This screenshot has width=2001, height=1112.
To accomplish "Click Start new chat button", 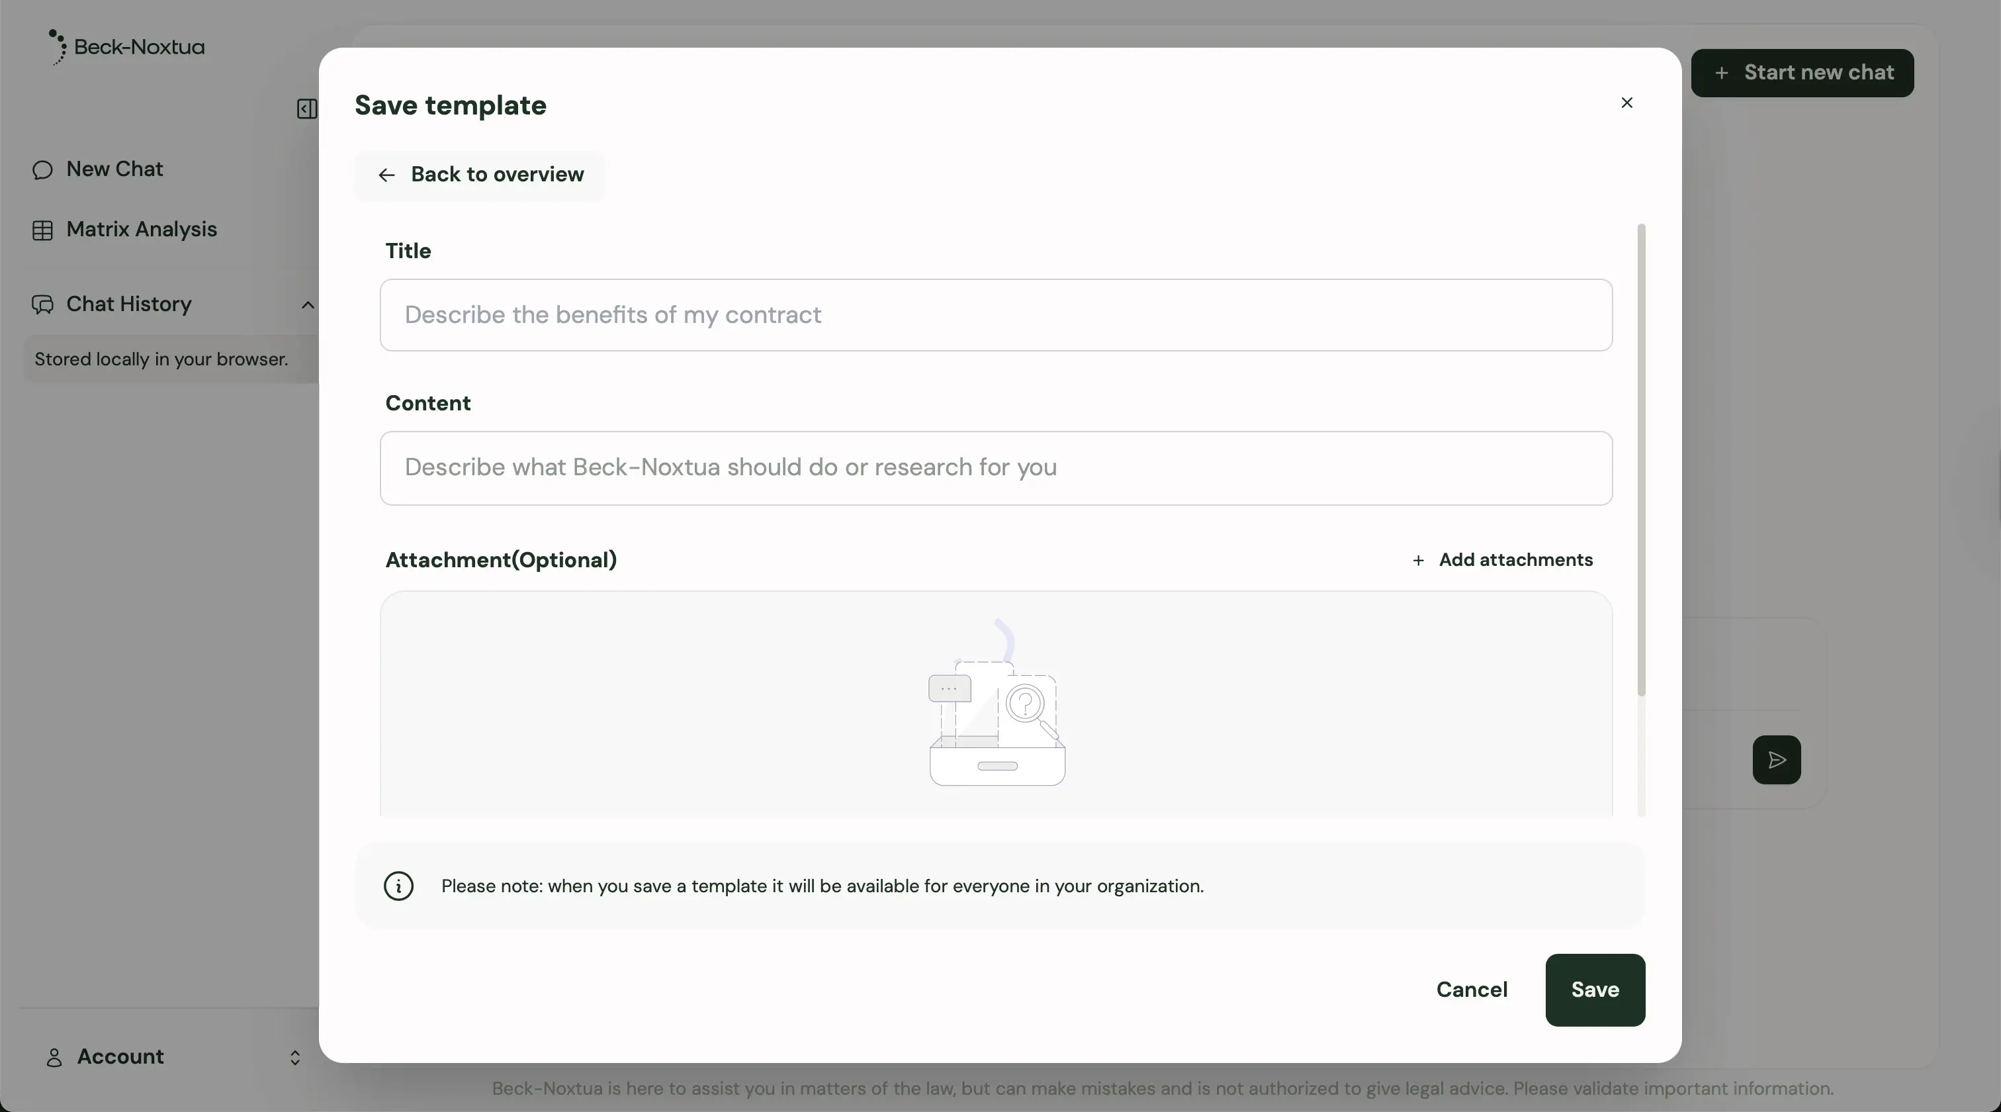I will (1802, 73).
